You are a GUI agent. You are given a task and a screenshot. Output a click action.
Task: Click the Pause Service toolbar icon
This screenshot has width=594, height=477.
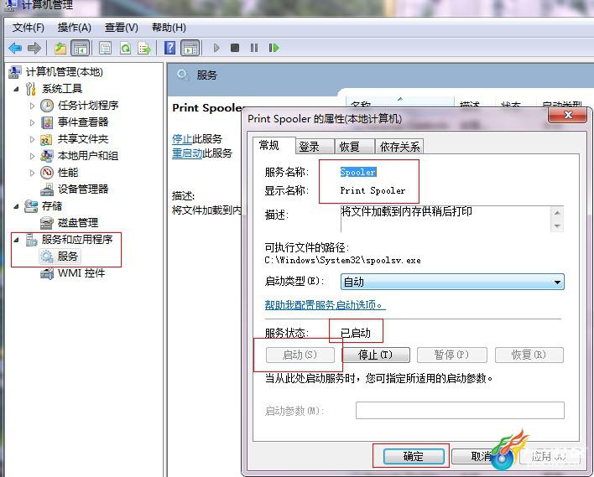pyautogui.click(x=254, y=48)
